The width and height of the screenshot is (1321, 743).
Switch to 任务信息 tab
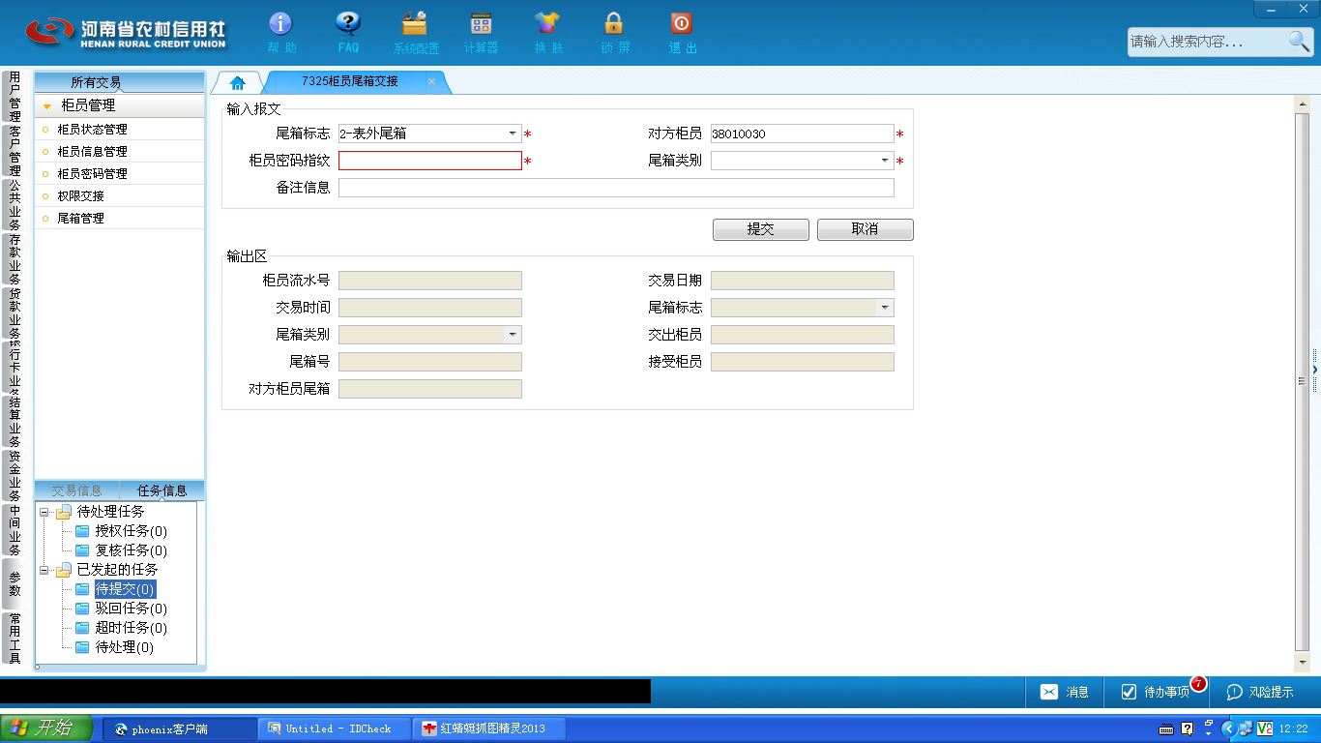pyautogui.click(x=161, y=490)
